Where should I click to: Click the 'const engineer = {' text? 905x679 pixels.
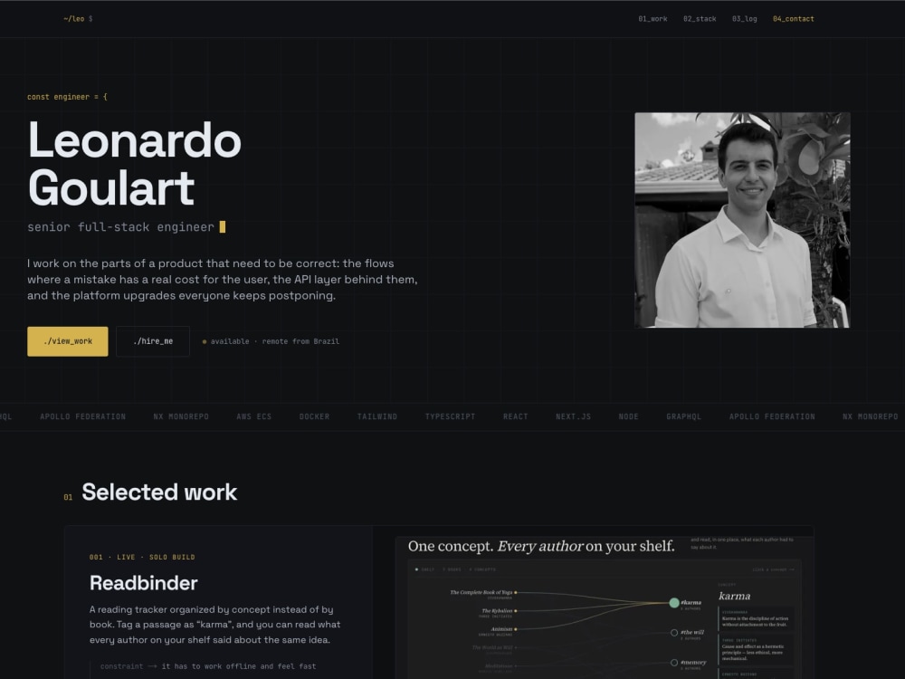67,97
